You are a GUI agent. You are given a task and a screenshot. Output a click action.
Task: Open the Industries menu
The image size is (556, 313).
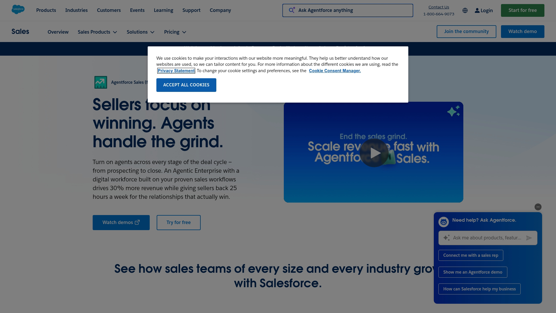76,10
